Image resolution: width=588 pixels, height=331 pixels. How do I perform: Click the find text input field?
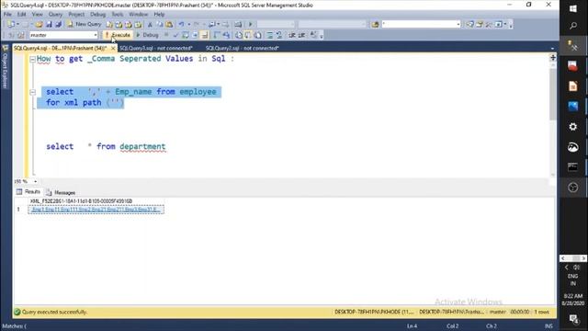pos(419,25)
